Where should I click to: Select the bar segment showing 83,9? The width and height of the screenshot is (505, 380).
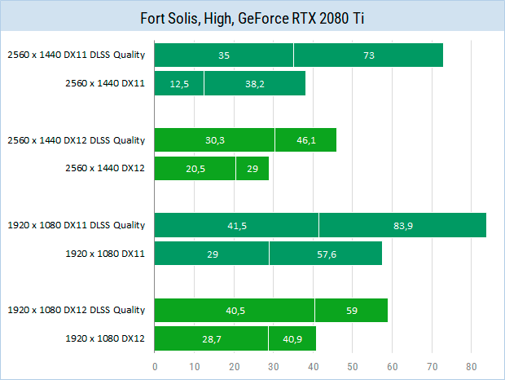click(x=403, y=225)
